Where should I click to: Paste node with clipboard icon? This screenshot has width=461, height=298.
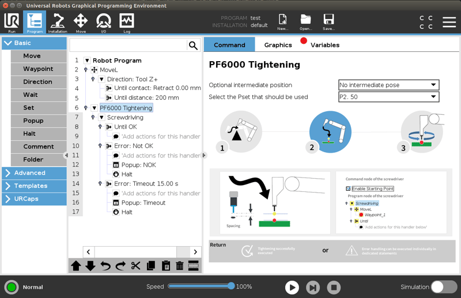pos(166,266)
